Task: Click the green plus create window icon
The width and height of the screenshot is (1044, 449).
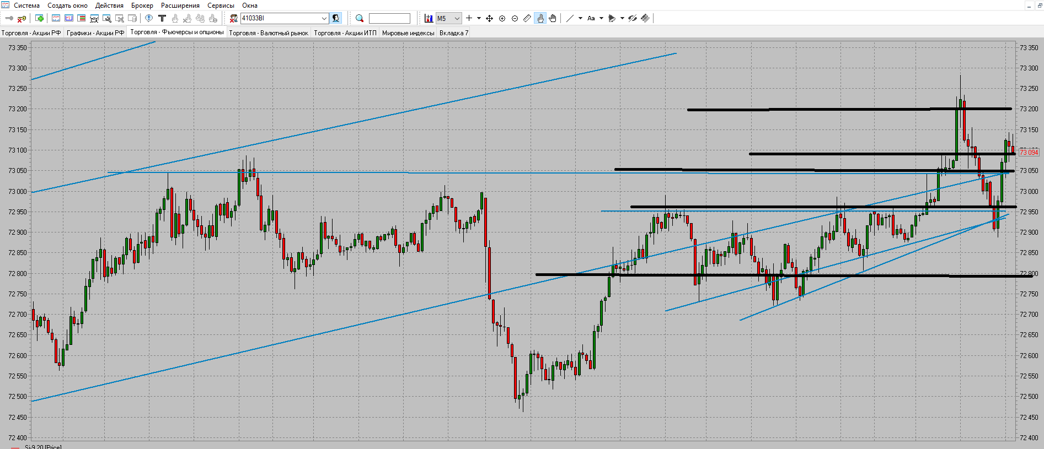Action: pyautogui.click(x=40, y=19)
